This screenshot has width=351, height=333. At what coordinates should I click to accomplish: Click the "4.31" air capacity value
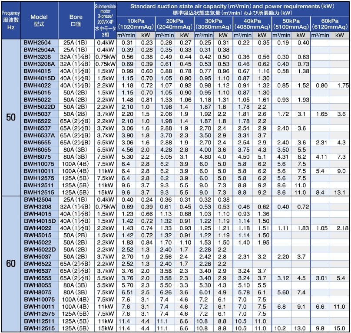[x=283, y=157]
